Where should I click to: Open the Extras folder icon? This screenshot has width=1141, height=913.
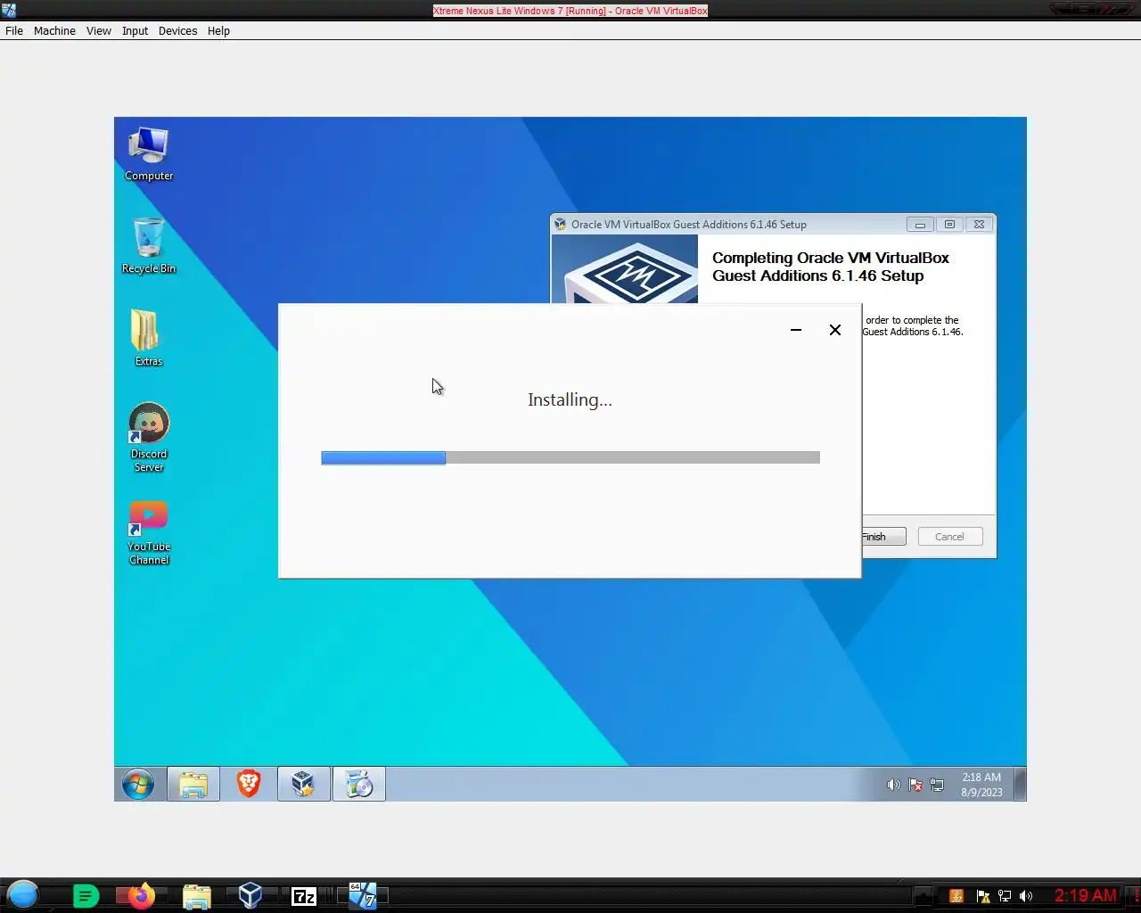149,338
